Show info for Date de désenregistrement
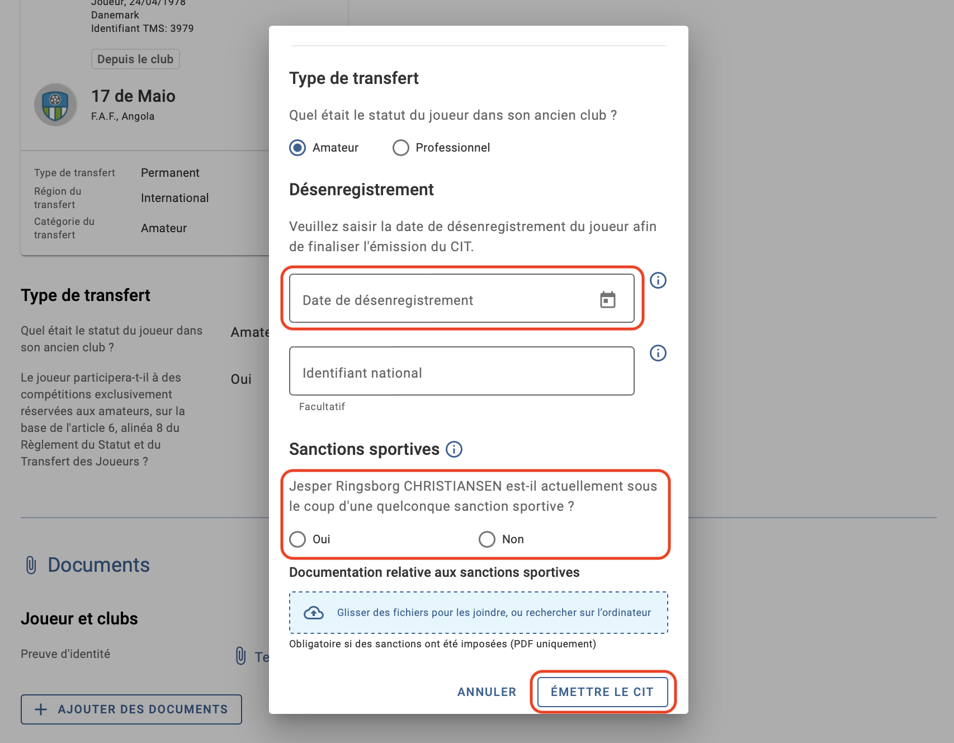This screenshot has height=743, width=954. pos(658,280)
